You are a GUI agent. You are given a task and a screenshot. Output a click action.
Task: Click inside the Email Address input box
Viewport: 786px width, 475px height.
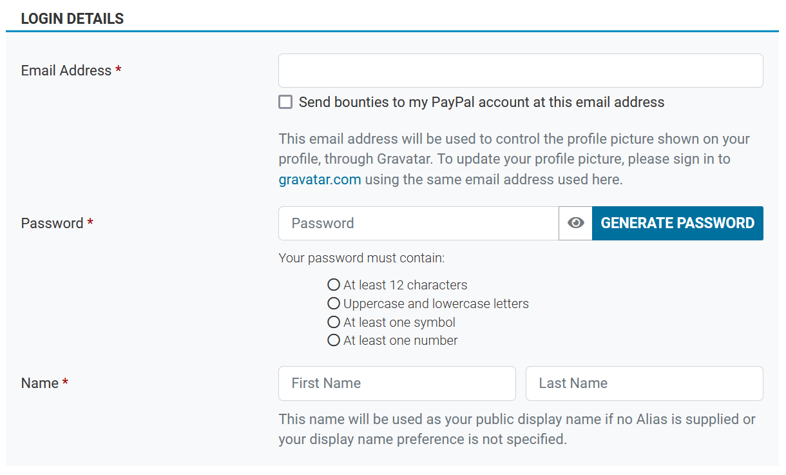click(520, 70)
